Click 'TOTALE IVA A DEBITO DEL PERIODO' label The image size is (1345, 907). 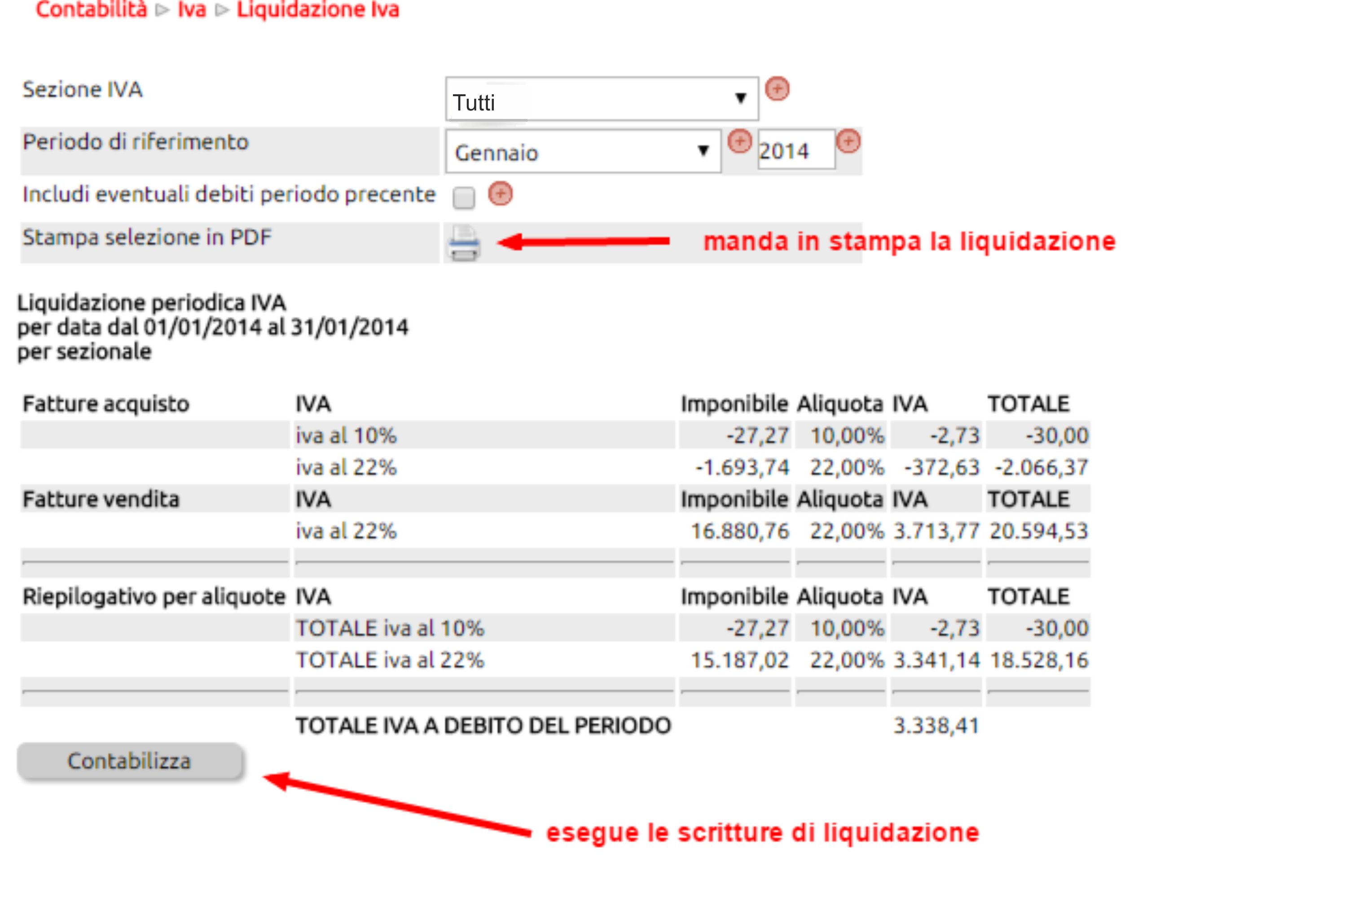483,725
